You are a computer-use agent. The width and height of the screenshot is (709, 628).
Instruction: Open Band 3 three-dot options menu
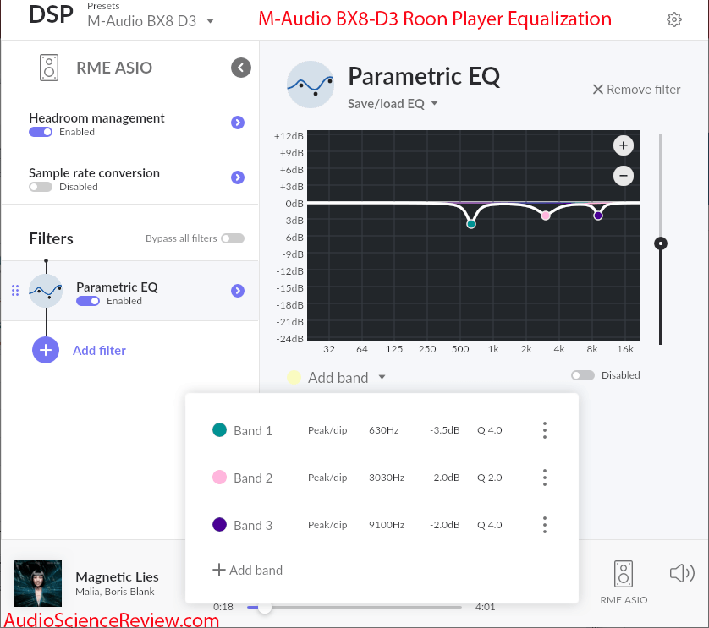(545, 525)
